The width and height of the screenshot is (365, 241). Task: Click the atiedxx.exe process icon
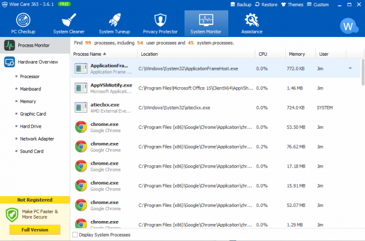coord(81,108)
